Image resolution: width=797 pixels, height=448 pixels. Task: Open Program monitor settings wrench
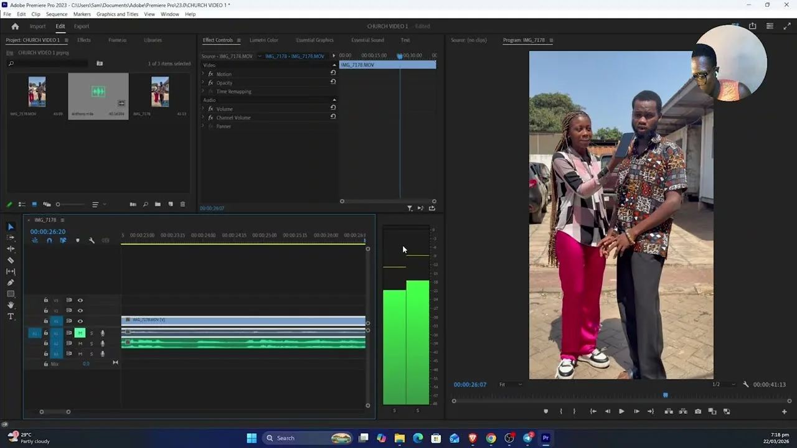point(746,385)
